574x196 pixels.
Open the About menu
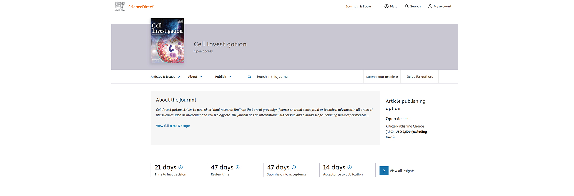click(195, 77)
